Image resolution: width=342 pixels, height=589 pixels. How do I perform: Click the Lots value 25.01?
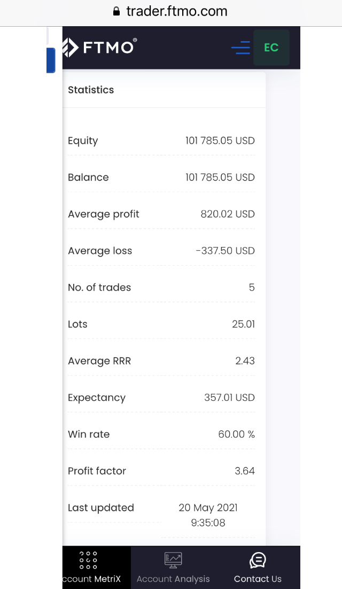[243, 324]
